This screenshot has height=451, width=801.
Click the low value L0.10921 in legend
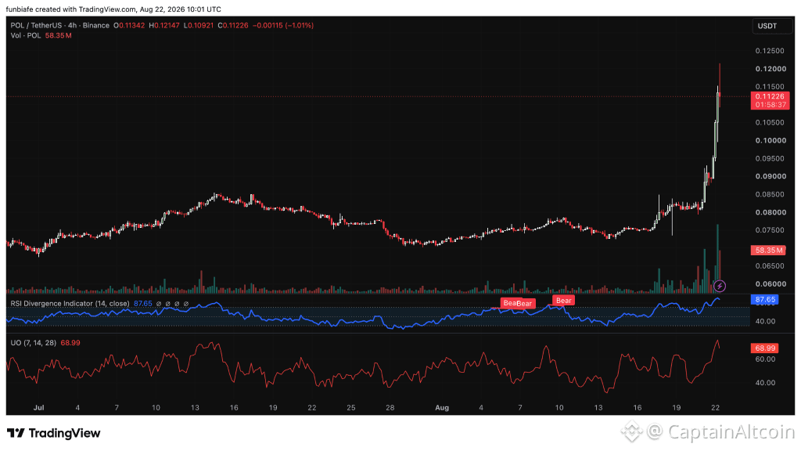coord(199,25)
